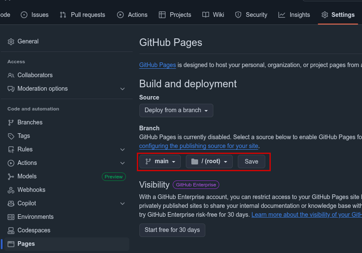
Task: Click the Pull requests git icon
Action: (x=63, y=15)
